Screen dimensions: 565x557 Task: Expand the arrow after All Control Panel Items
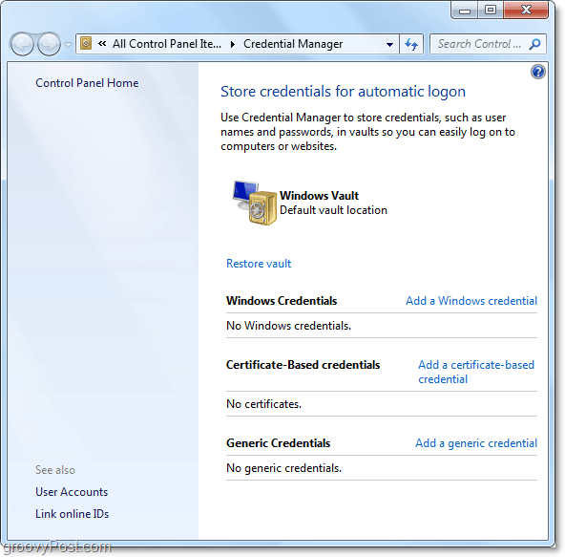pos(233,44)
